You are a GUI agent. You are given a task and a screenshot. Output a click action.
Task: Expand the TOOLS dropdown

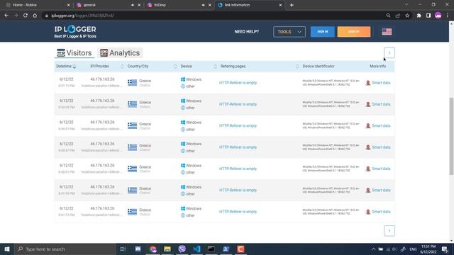click(289, 32)
